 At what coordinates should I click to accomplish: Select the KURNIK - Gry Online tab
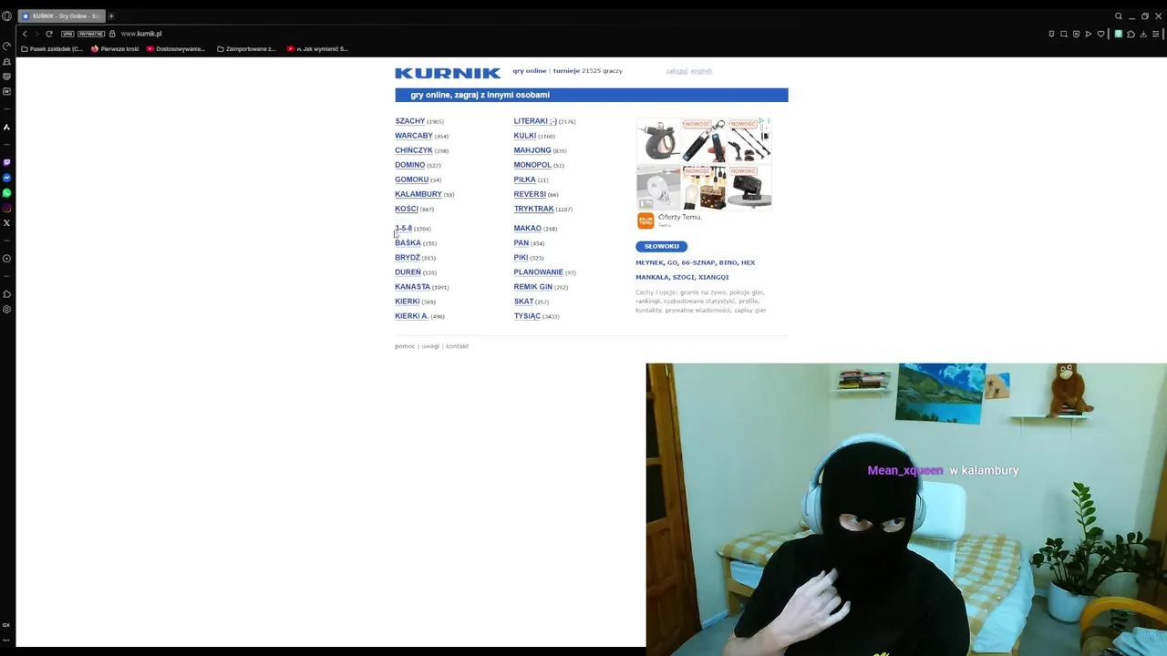click(x=61, y=15)
